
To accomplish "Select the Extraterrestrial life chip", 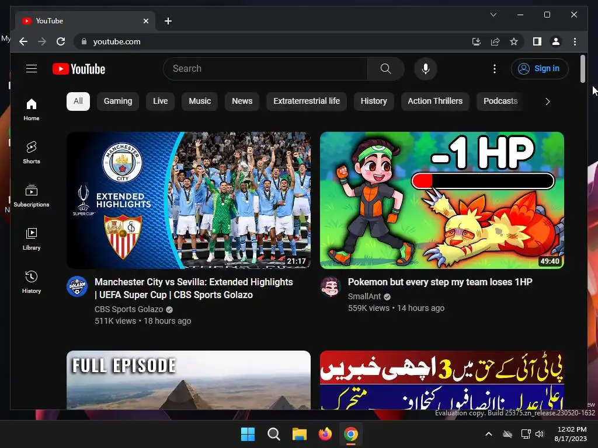I will (307, 101).
